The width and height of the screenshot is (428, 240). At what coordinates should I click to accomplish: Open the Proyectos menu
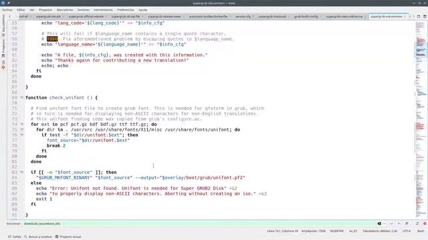(x=45, y=10)
